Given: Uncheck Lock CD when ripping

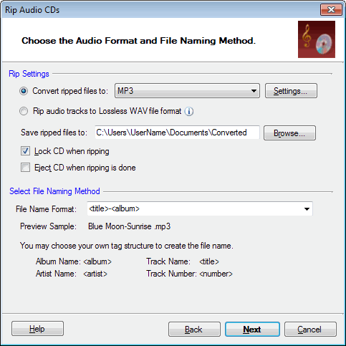Looking at the screenshot, I should (25, 151).
